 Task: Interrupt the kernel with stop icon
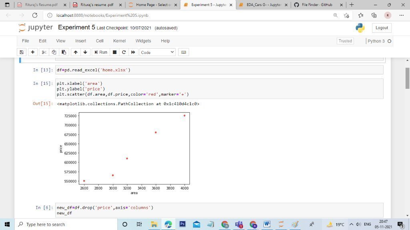pyautogui.click(x=115, y=52)
